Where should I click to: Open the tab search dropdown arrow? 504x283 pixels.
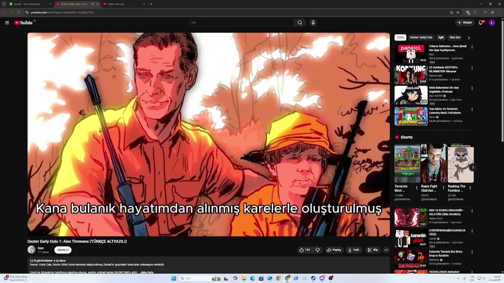tap(4, 4)
